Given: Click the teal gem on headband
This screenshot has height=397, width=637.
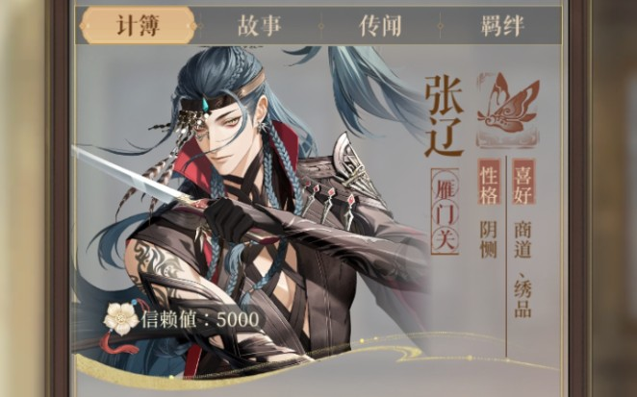Looking at the screenshot, I should tap(206, 107).
